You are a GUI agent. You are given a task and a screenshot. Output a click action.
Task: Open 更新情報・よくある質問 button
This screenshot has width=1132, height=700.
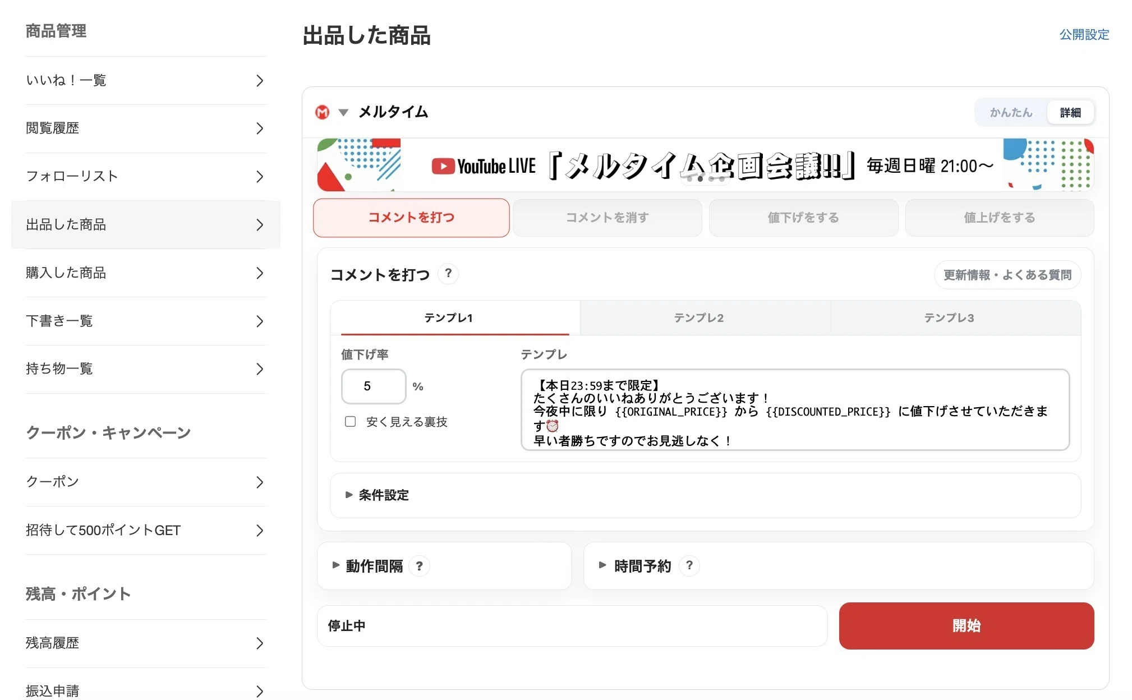pos(1007,275)
